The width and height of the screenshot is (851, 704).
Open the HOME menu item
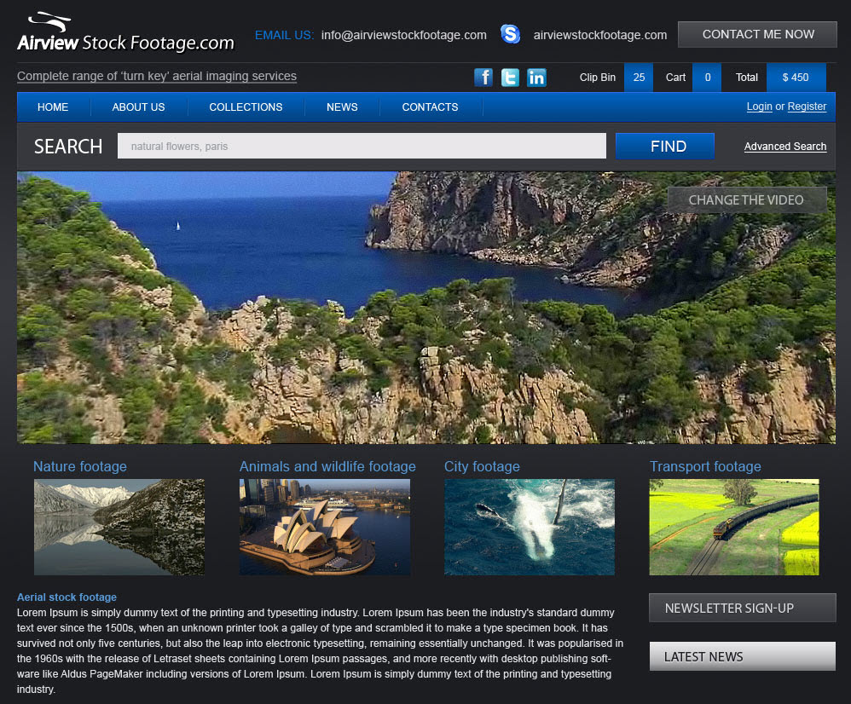pos(53,107)
